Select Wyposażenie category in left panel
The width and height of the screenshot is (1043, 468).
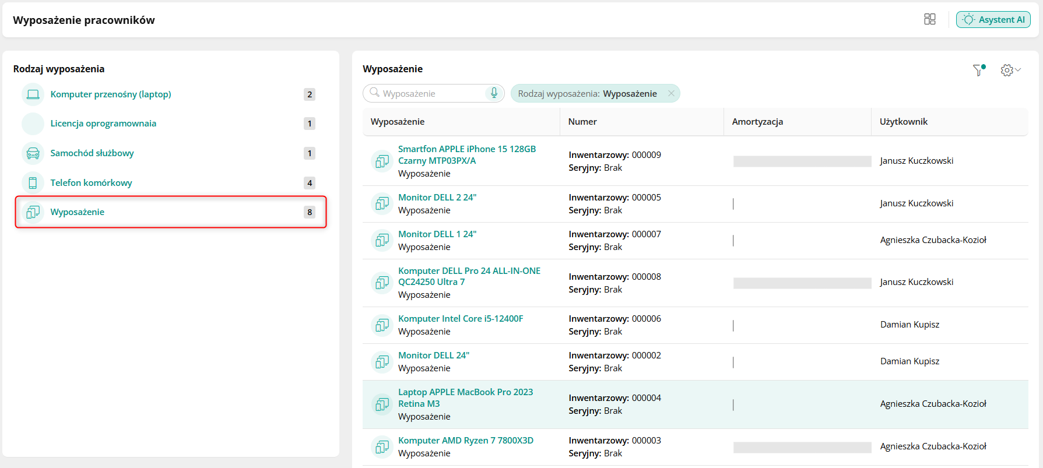coord(170,212)
